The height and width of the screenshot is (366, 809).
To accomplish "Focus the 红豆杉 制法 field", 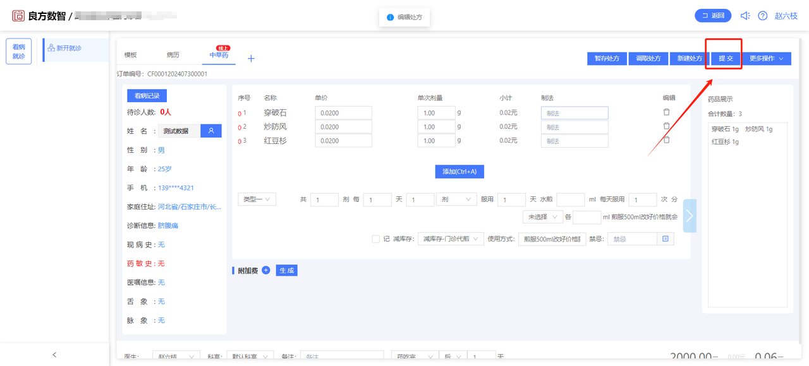I will point(575,141).
